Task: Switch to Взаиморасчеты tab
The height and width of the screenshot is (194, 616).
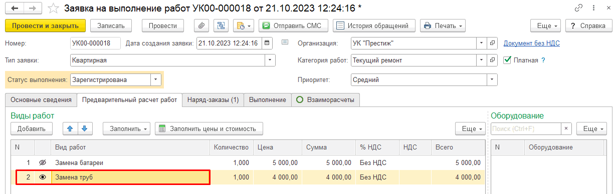Action: coord(326,100)
